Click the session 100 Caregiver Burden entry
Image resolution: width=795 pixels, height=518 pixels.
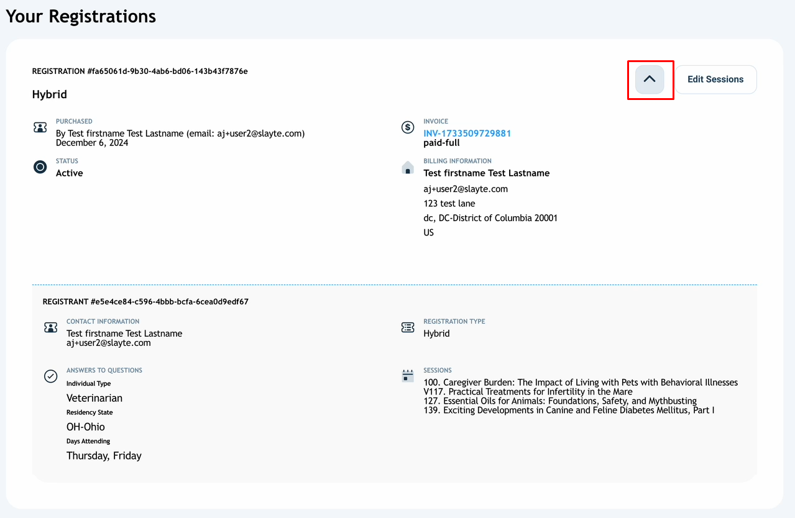pos(581,383)
